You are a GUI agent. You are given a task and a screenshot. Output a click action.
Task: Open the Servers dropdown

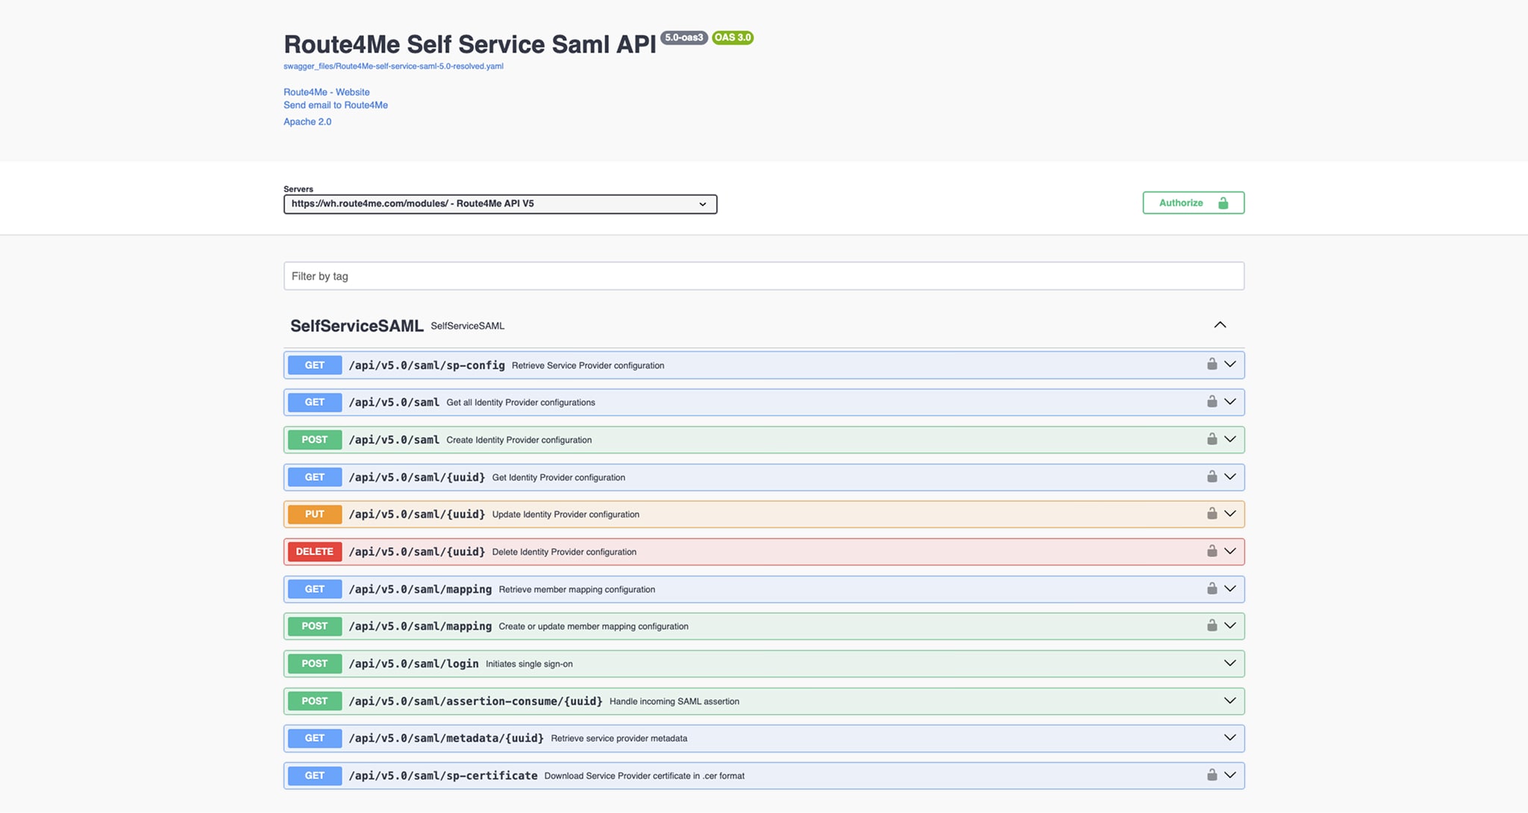tap(500, 204)
